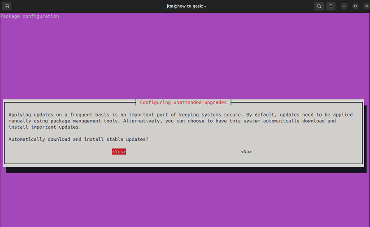
Task: Select the <No> option
Action: coord(246,152)
